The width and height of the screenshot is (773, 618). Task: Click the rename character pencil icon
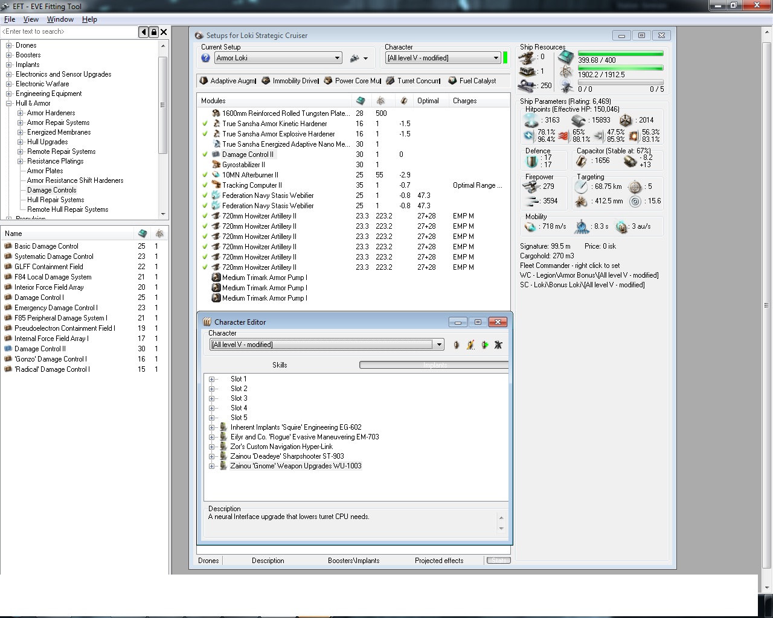pos(470,345)
